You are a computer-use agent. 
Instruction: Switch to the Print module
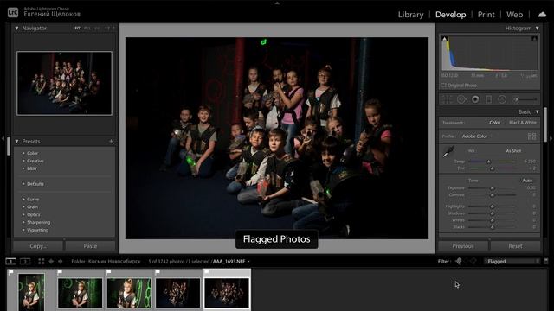click(x=486, y=15)
